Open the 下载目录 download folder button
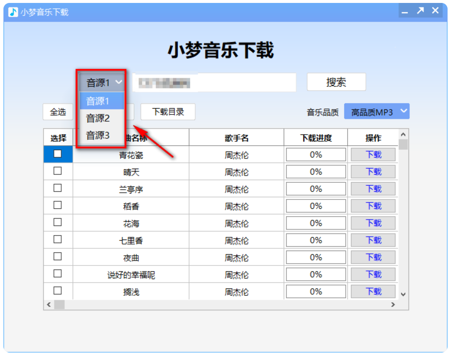The height and width of the screenshot is (355, 451). coord(167,111)
